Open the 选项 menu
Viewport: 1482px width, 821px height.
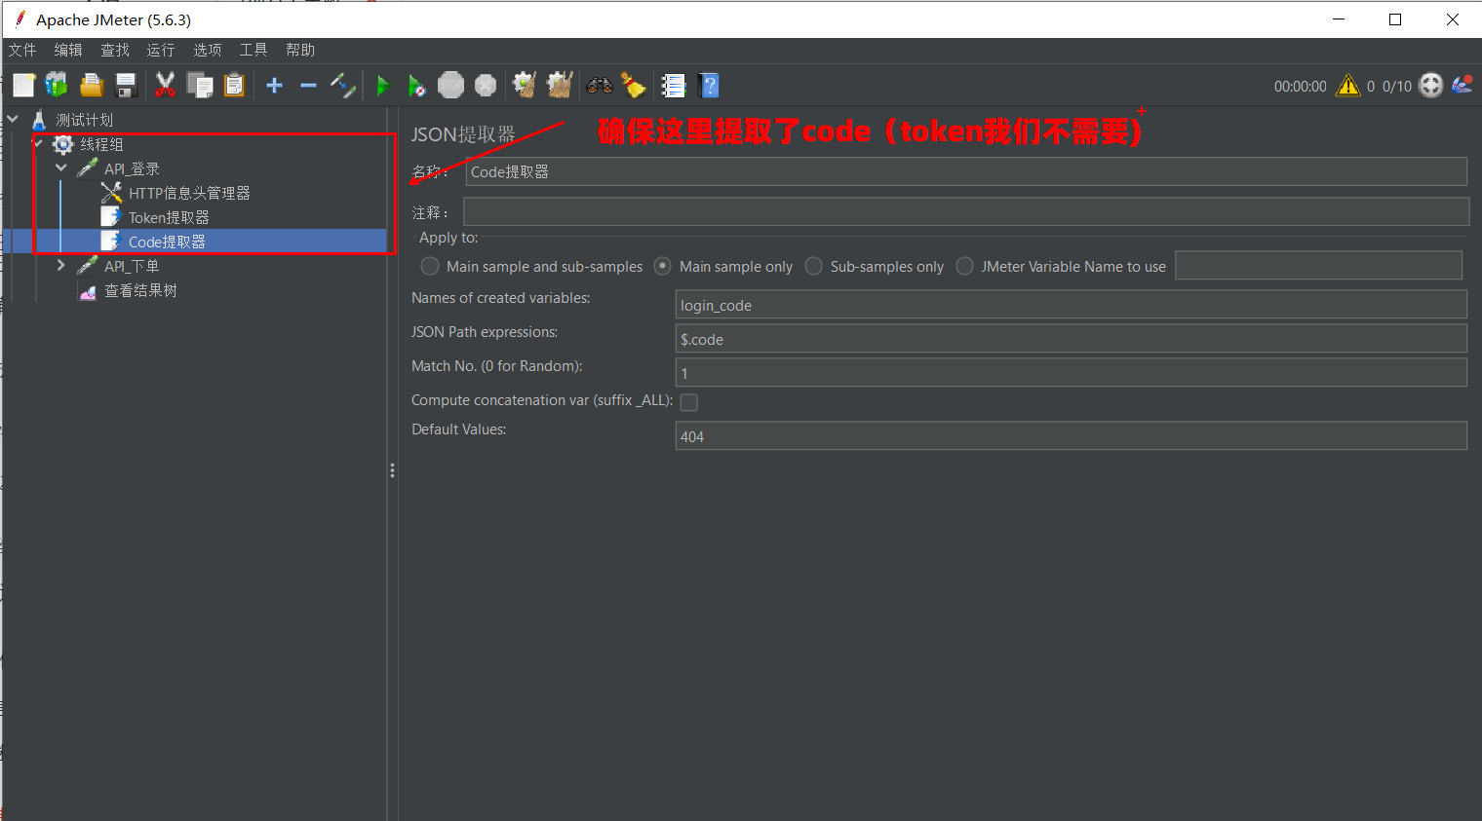207,50
